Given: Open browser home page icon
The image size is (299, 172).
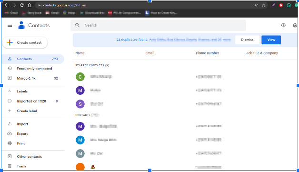Looking at the screenshot, I should click(30, 5).
